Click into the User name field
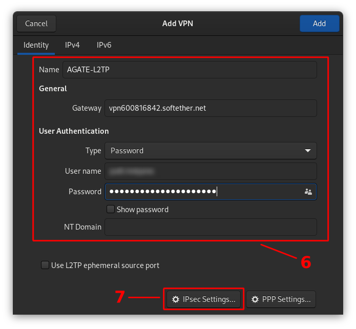 point(210,171)
